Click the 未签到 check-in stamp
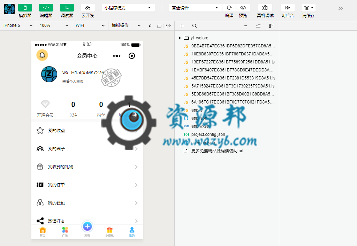Image resolution: width=357 pixels, height=246 pixels. (x=111, y=78)
